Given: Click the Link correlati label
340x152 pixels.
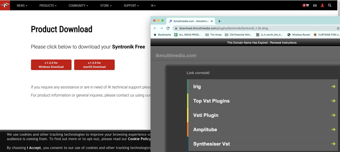Looking at the screenshot, I should 198,73.
